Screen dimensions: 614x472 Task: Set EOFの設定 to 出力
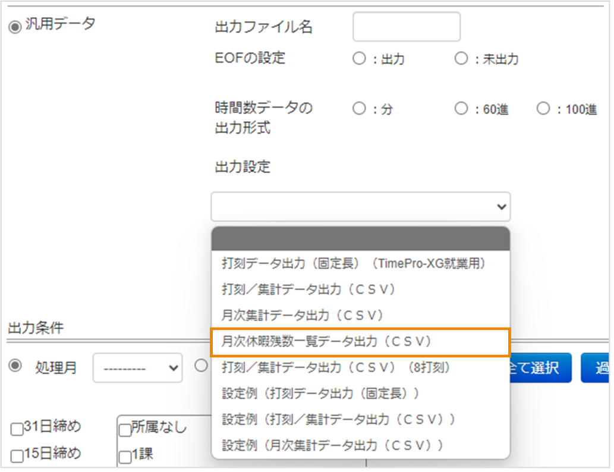(x=359, y=59)
